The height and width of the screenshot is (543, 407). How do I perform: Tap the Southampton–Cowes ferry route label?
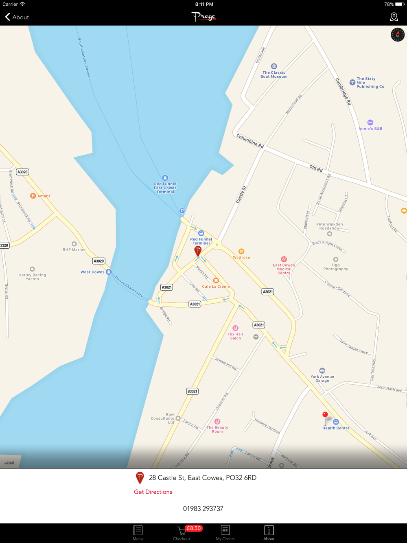tap(84, 57)
